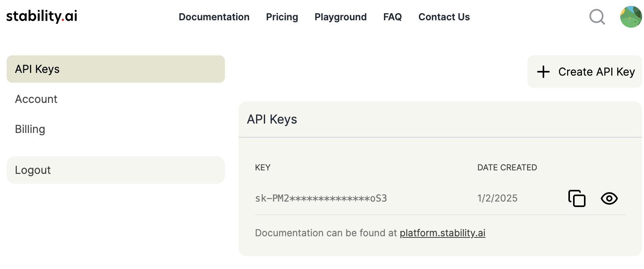
Task: Open the Playground page
Action: 340,17
